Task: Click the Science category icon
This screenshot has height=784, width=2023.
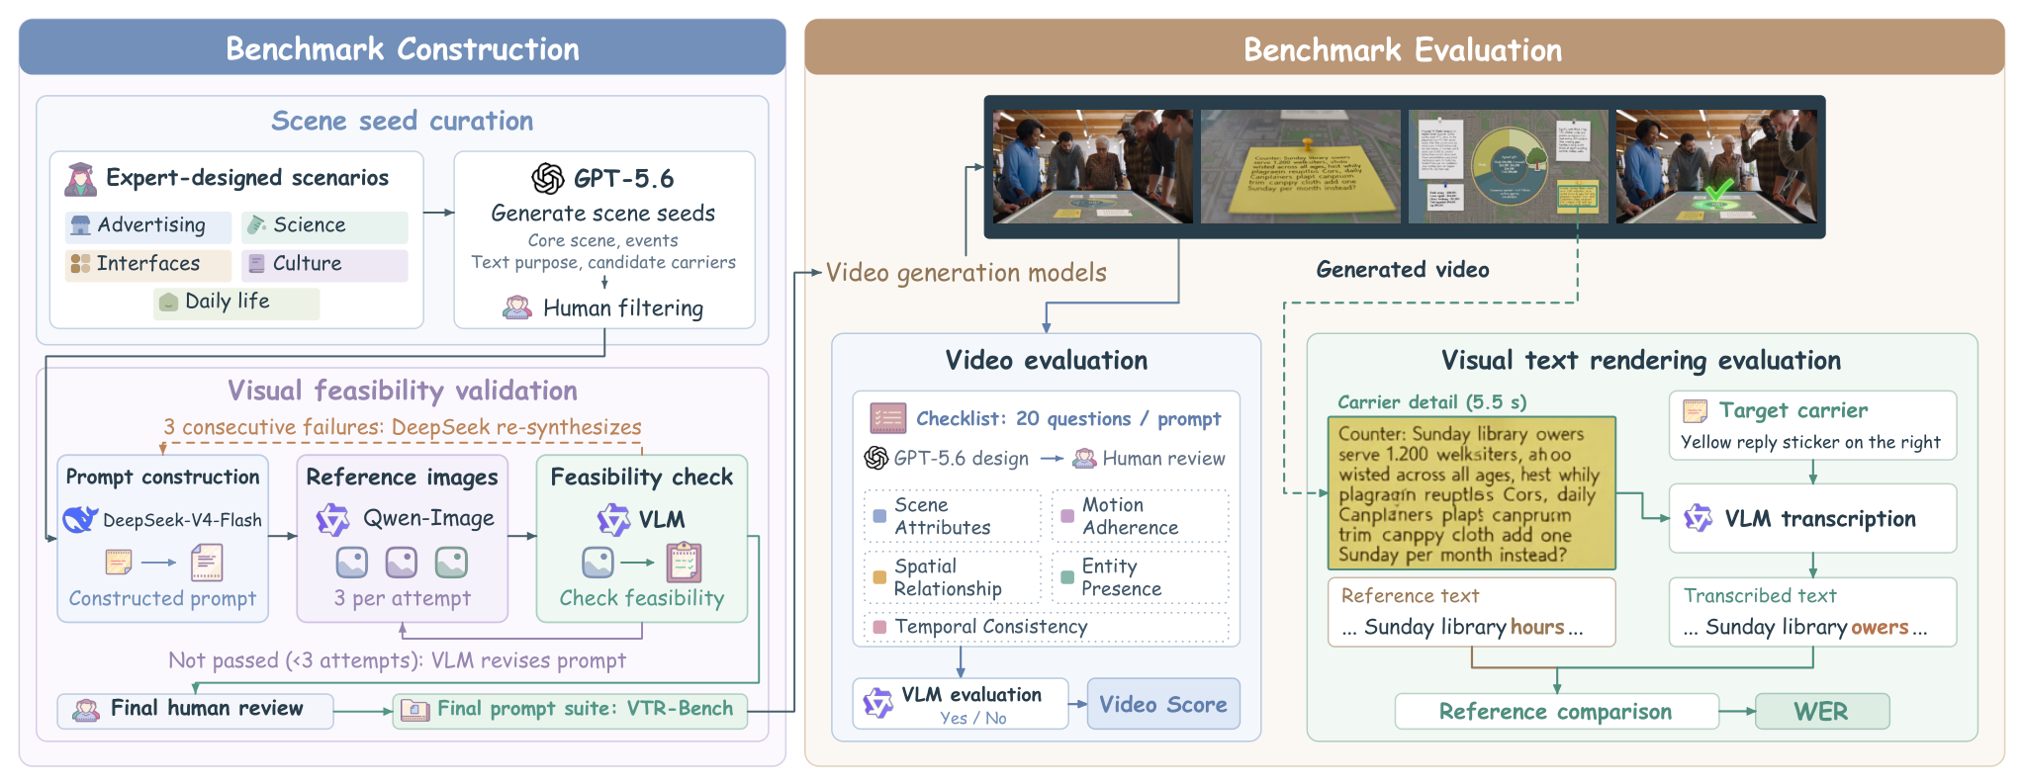Action: coord(256,225)
